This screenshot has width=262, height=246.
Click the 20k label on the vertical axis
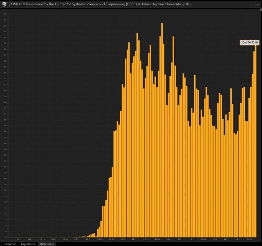(x=5, y=120)
